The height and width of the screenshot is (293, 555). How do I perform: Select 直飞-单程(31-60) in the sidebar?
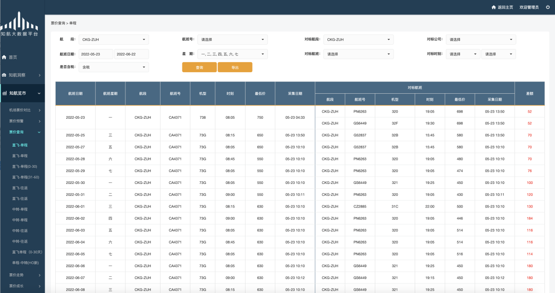(x=25, y=177)
